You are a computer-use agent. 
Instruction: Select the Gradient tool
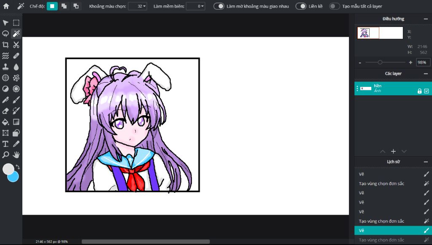pyautogui.click(x=16, y=122)
